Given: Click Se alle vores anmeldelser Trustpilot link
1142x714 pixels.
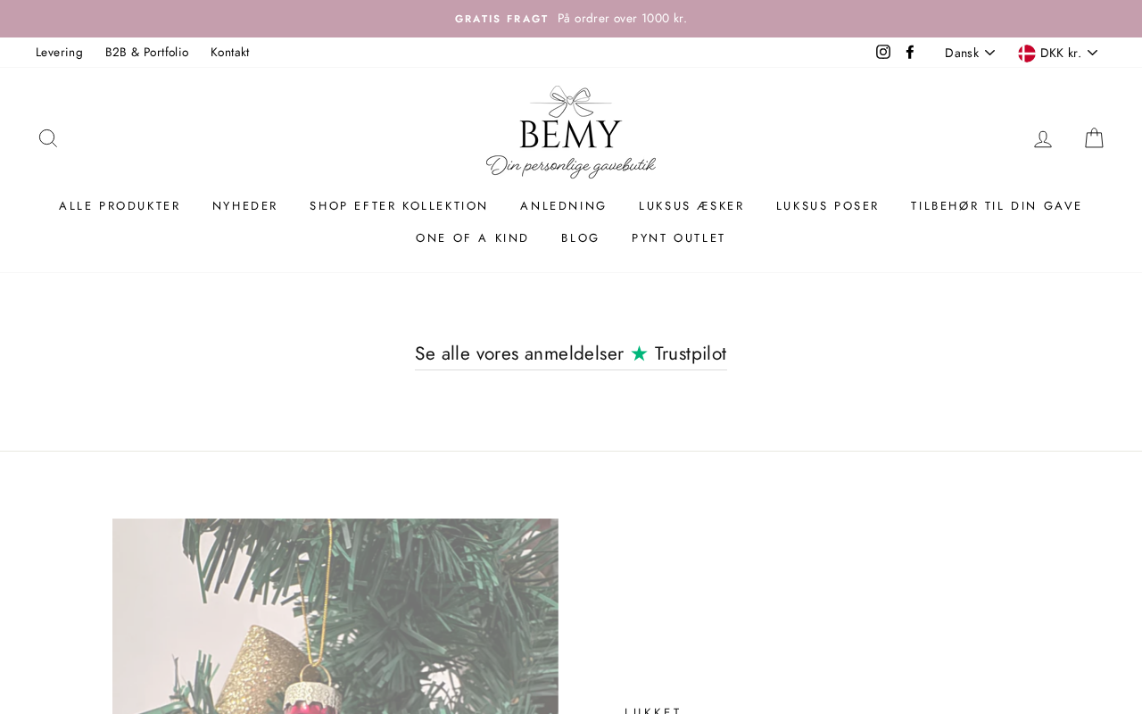Looking at the screenshot, I should point(571,354).
